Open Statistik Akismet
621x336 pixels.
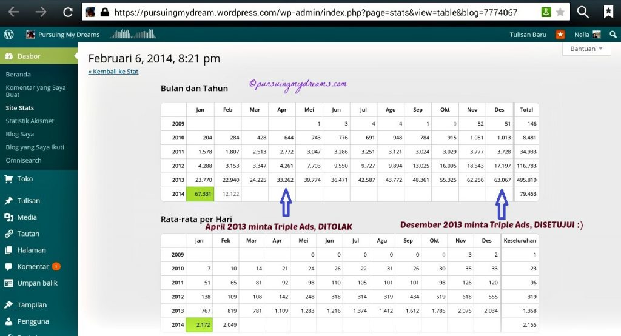tap(30, 121)
